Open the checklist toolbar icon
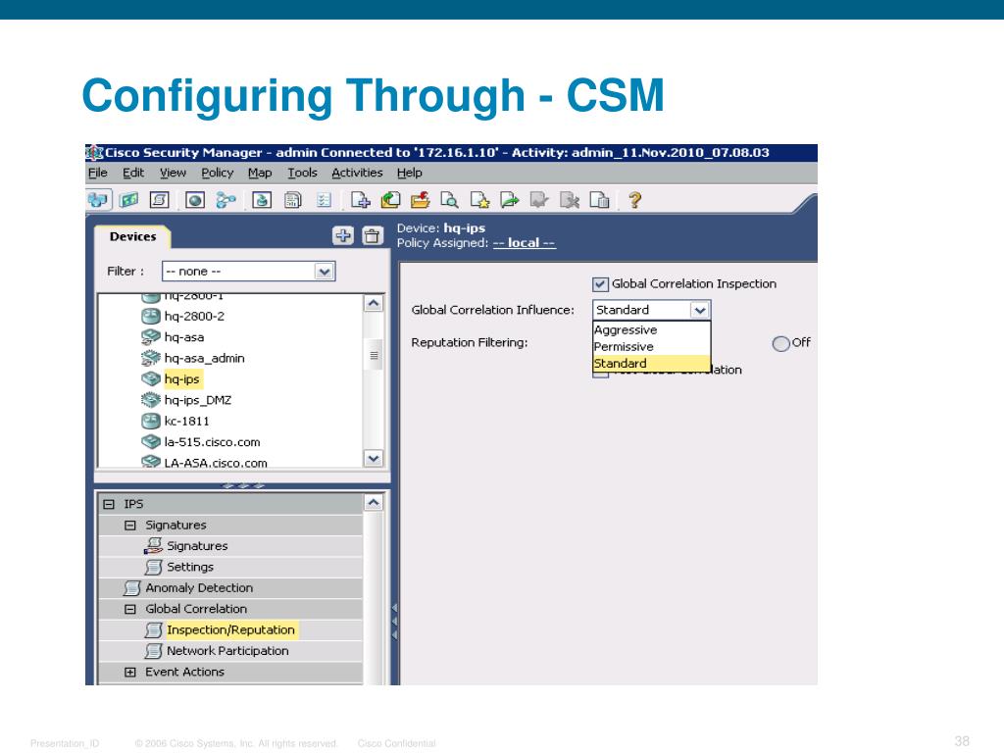Image resolution: width=1004 pixels, height=753 pixels. tap(324, 200)
